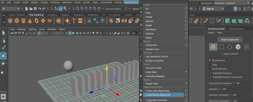
Task: Create a polygon cylinder from shelf
Action: [x=23, y=21]
